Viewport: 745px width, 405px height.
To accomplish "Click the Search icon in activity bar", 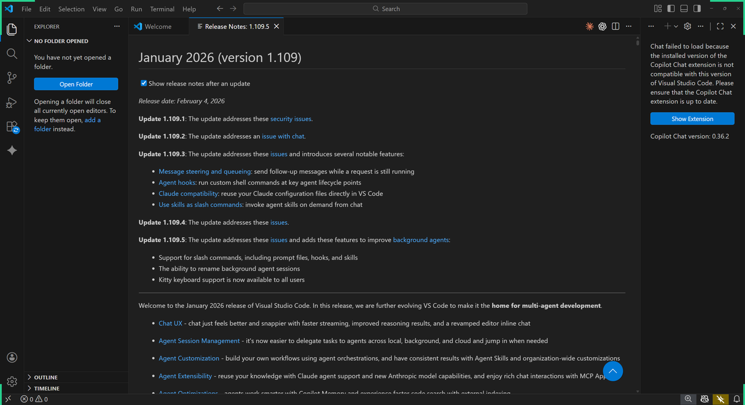I will point(12,54).
